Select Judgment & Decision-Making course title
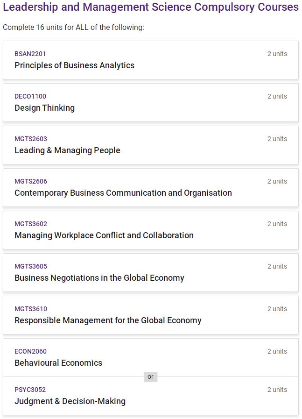 click(70, 401)
